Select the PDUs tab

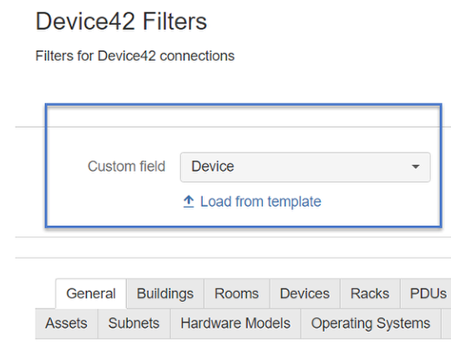426,294
